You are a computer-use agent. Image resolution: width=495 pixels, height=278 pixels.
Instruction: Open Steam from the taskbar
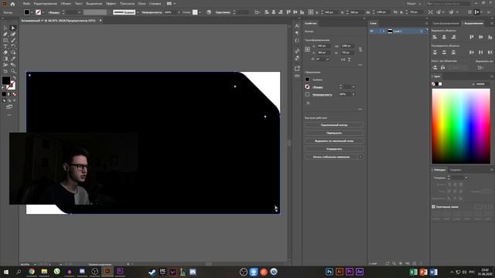point(152,272)
